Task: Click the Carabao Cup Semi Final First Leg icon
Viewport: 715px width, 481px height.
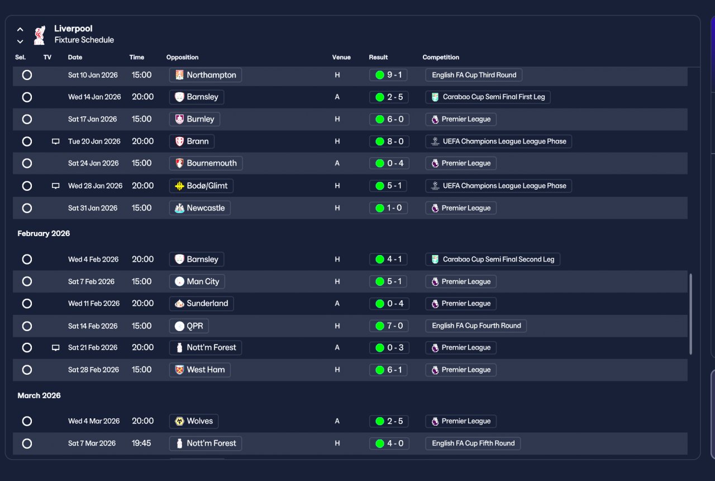Action: coord(435,97)
